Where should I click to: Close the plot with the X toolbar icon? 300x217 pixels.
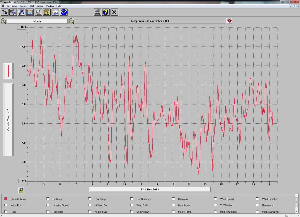114,12
